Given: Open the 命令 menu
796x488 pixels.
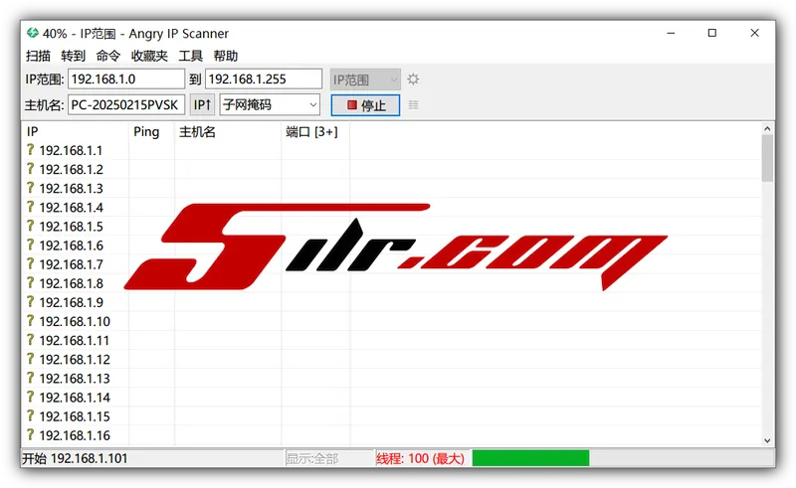Looking at the screenshot, I should tap(108, 56).
